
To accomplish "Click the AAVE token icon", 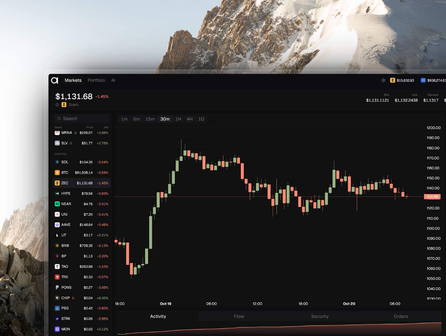I will tap(57, 225).
